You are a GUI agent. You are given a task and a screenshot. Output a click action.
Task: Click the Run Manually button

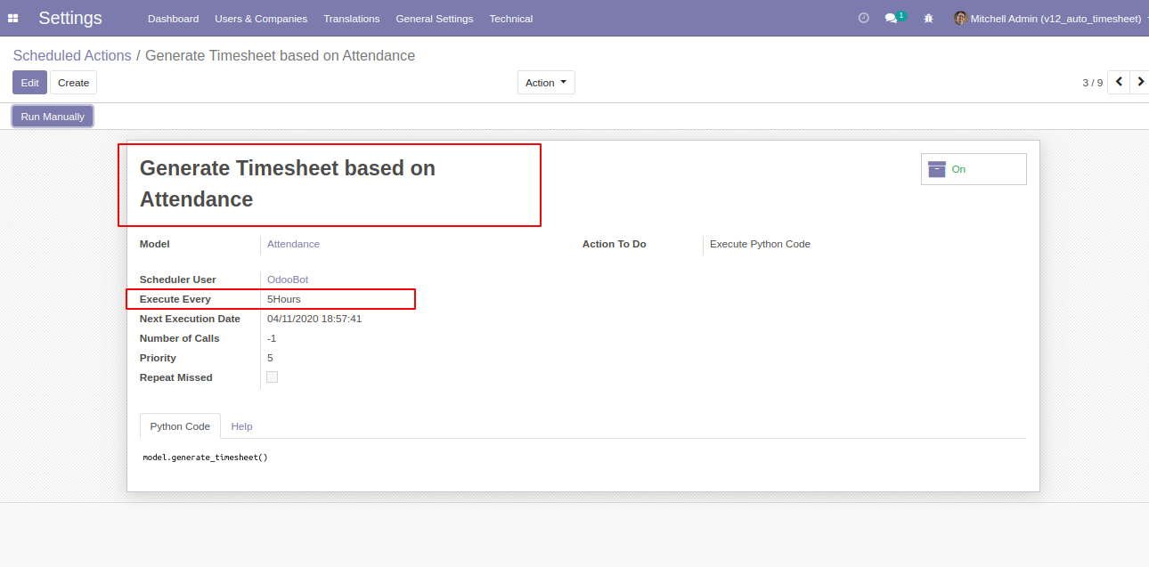click(x=53, y=117)
